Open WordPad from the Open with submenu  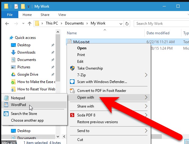(35, 105)
